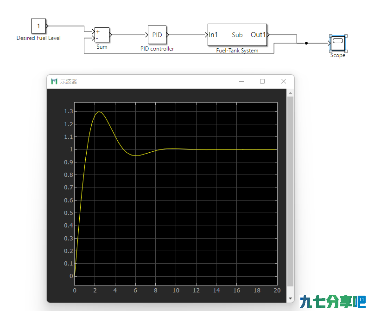Minimize the oscilloscope window
Image resolution: width=368 pixels, height=311 pixels.
(241, 81)
